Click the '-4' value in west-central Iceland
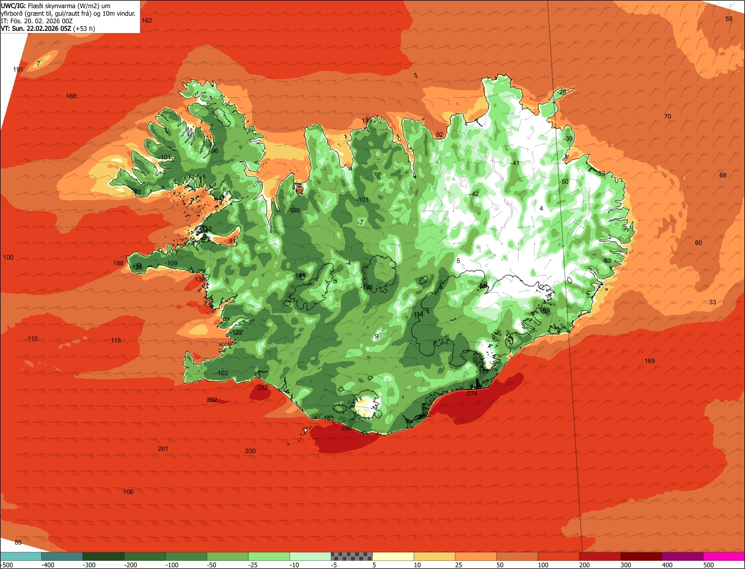The image size is (745, 569). pos(347,263)
